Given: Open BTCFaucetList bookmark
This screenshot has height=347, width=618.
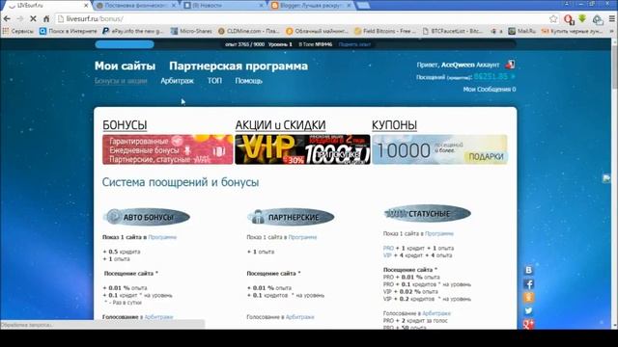Looking at the screenshot, I should (453, 31).
